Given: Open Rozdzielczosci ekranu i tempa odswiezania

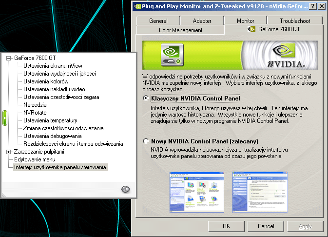Looking at the screenshot, I should click(x=73, y=144).
